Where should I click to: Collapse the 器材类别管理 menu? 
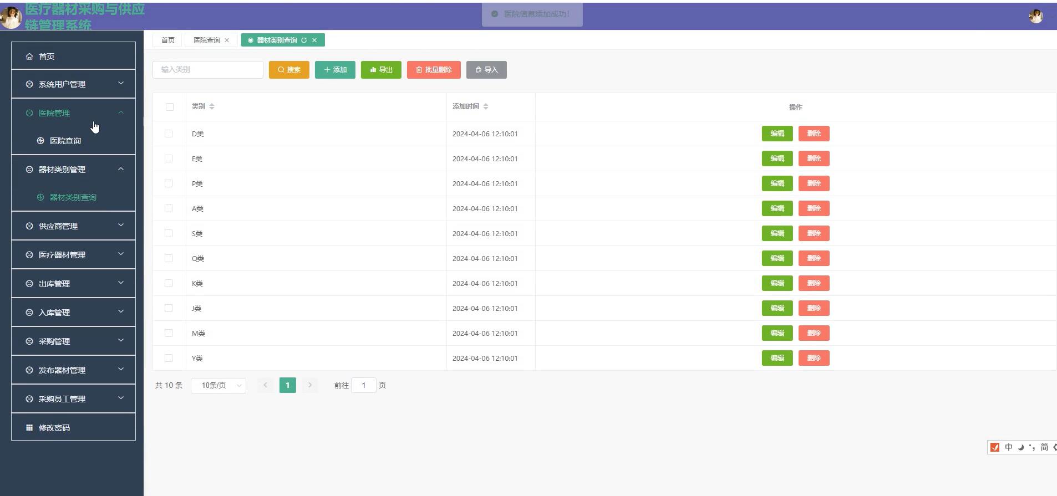click(x=73, y=170)
